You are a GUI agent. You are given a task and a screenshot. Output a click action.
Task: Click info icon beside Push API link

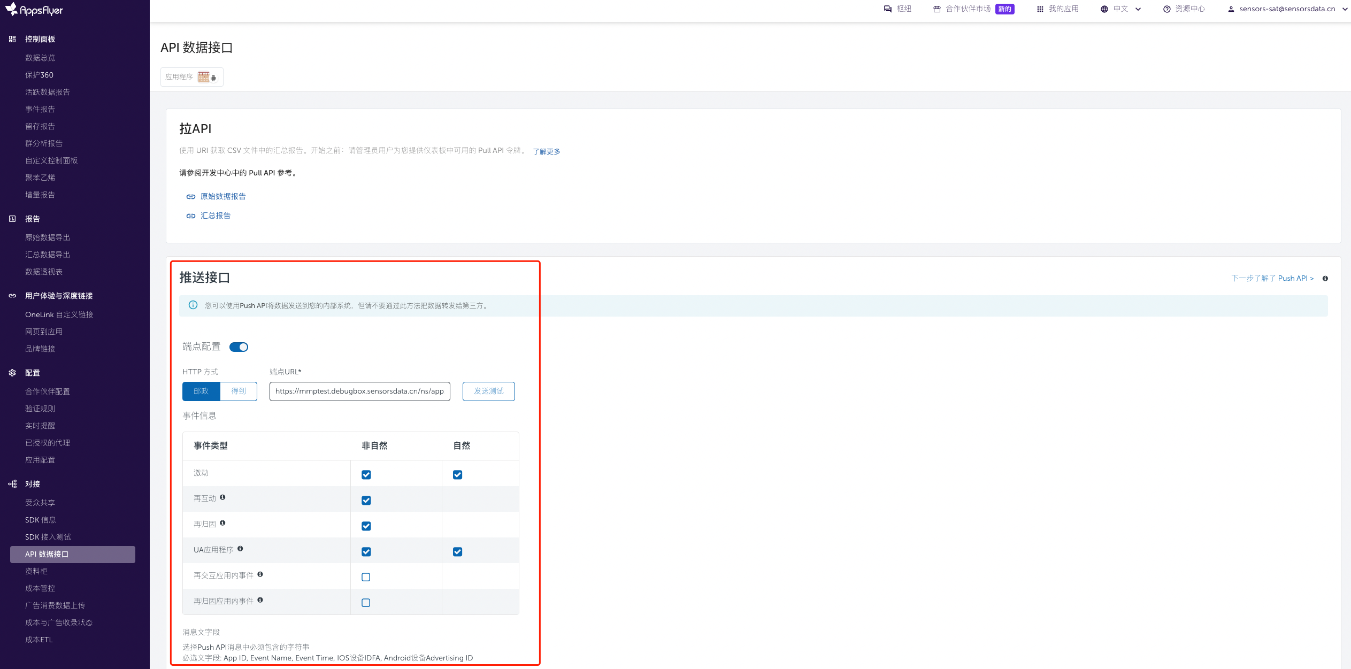pyautogui.click(x=1325, y=279)
